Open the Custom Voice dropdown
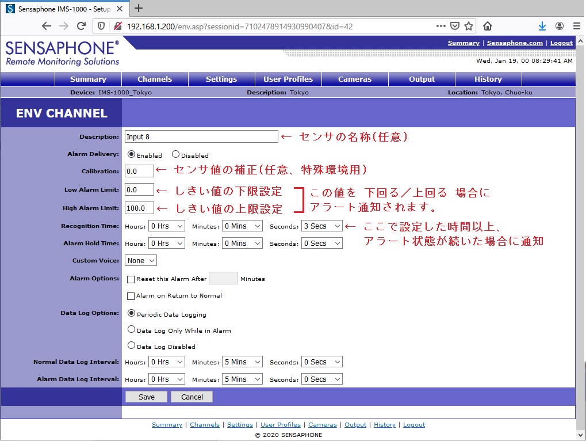Image resolution: width=586 pixels, height=441 pixels. point(141,260)
